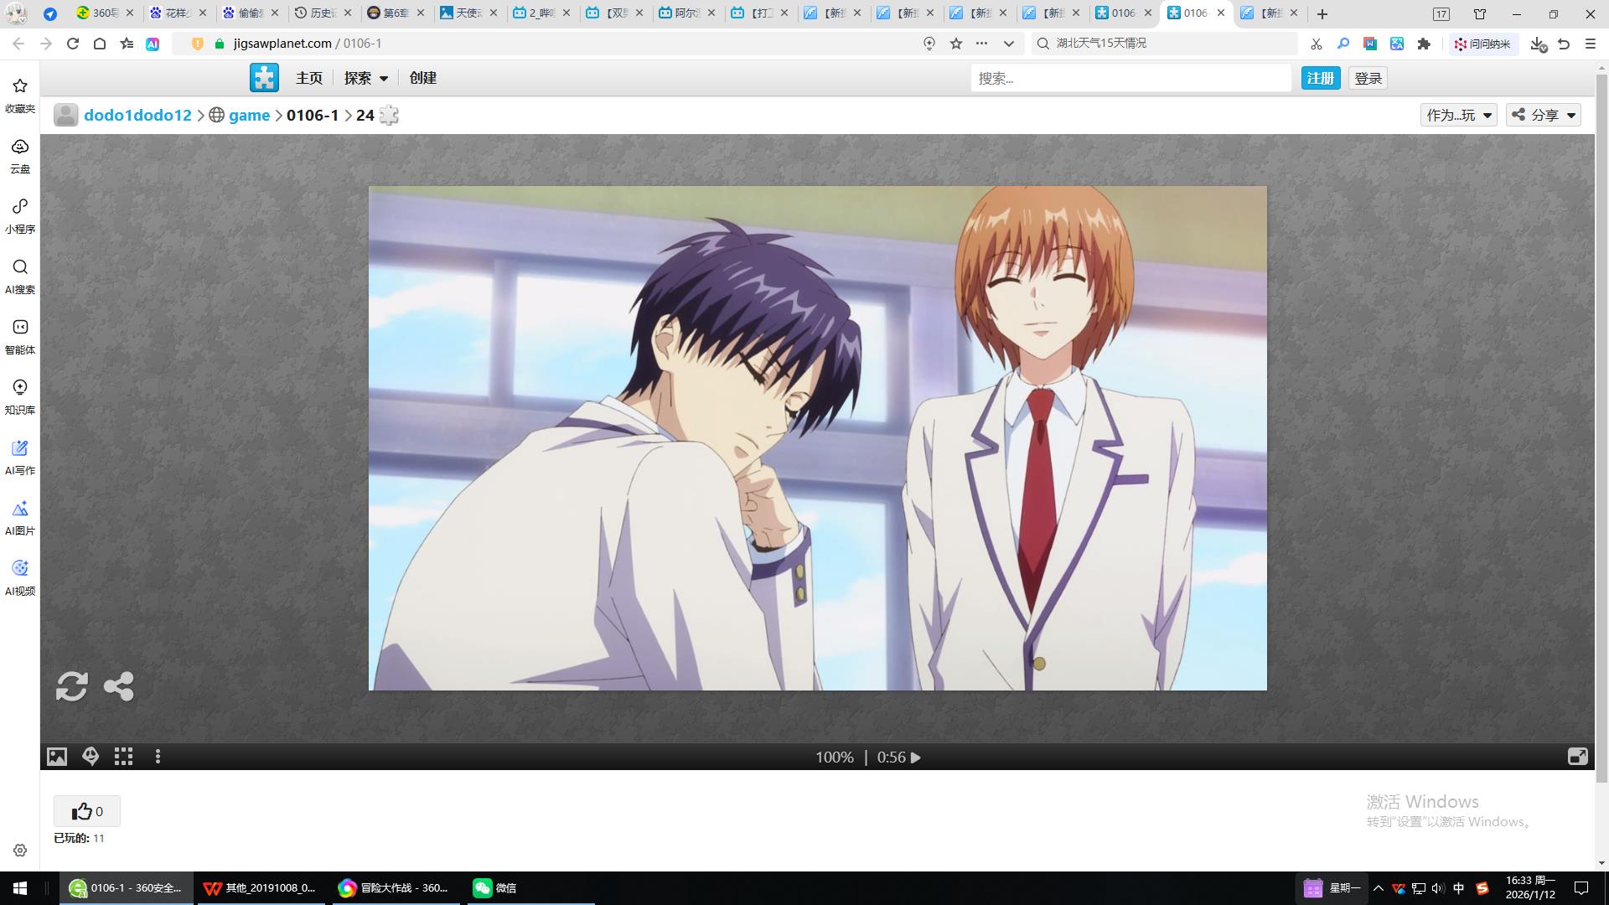Click the 搜索 search input field
Image resolution: width=1609 pixels, height=905 pixels.
(1130, 78)
